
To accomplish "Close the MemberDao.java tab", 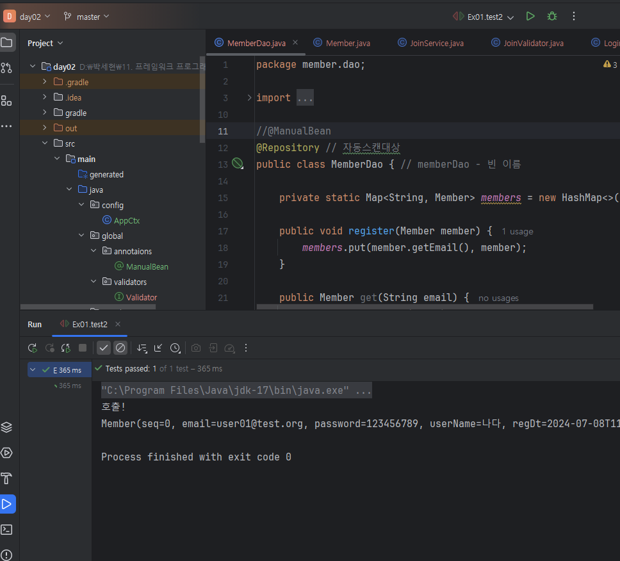I will coord(295,42).
